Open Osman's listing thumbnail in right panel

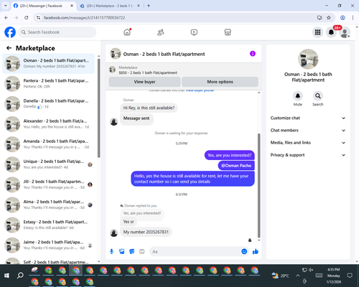coord(308,60)
